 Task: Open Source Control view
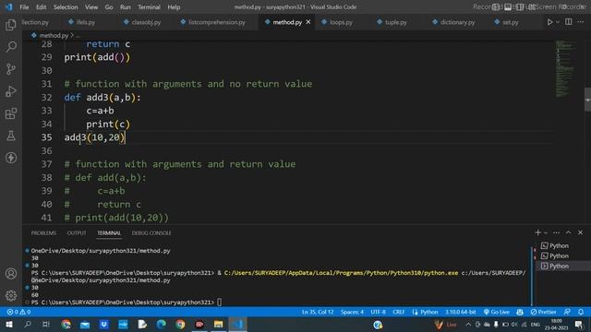[11, 69]
